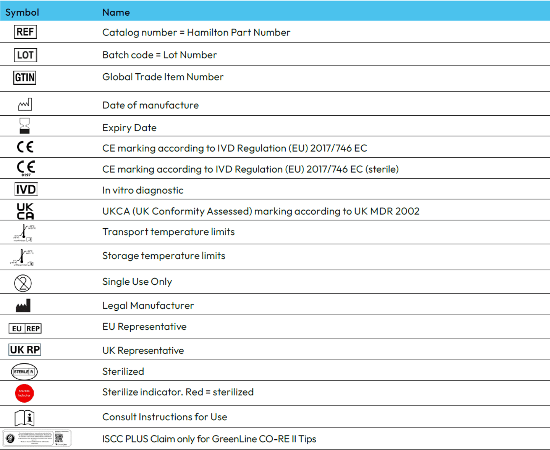
Task: Select text 'Sterilized' in Name column
Action: (x=123, y=372)
